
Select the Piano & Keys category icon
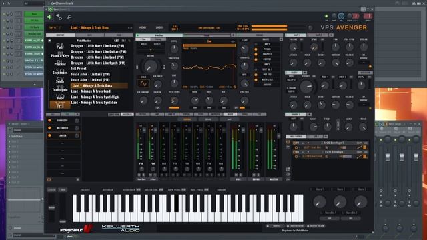pos(60,55)
